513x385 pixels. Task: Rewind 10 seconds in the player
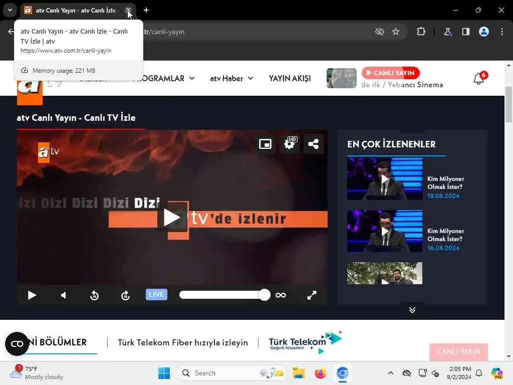(94, 295)
